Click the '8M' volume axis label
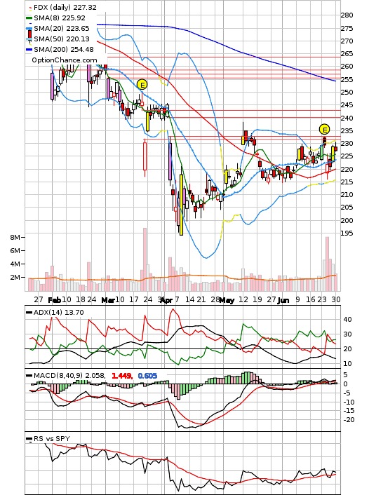Screen dimensions: 369x495 point(15,238)
